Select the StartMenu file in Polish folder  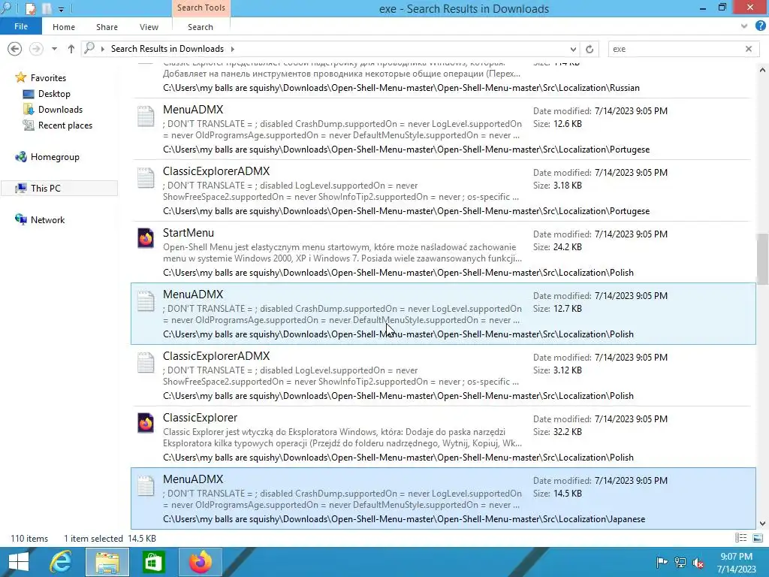443,252
